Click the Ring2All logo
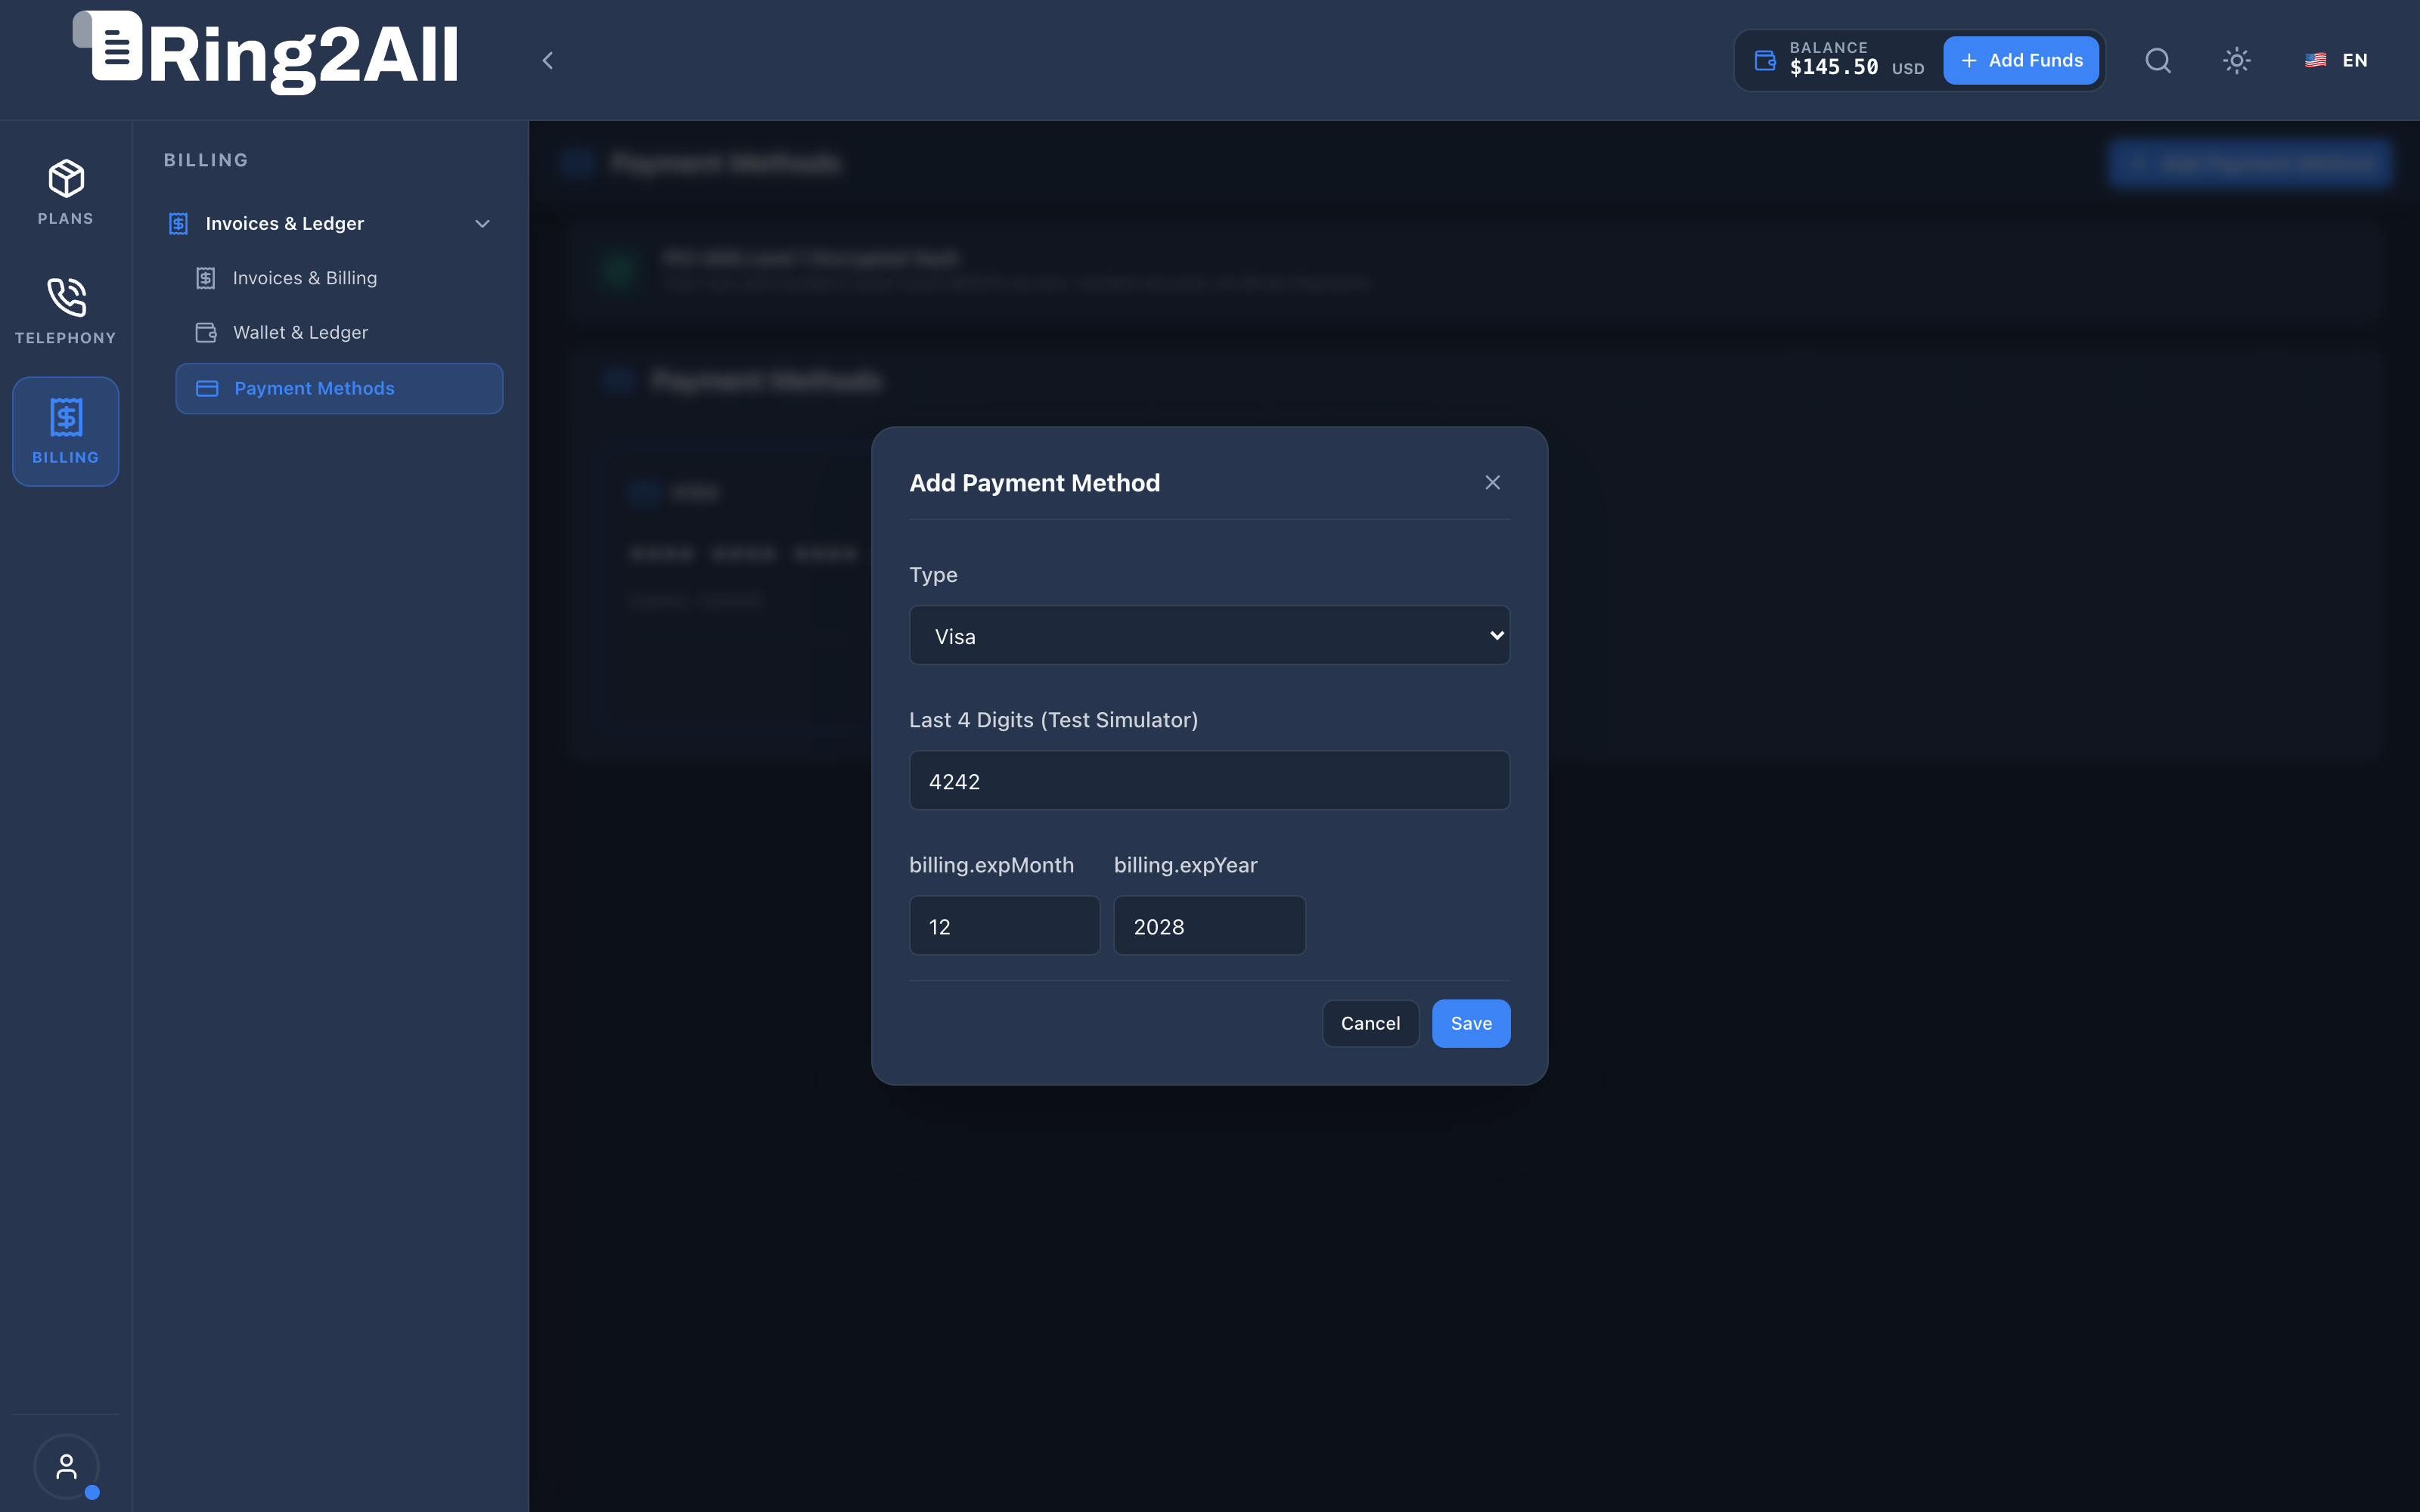2420x1512 pixels. 266,53
